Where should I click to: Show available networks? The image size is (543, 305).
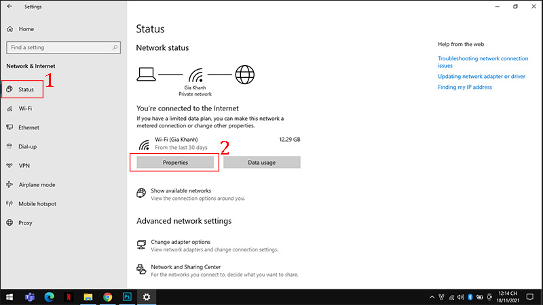coord(181,191)
